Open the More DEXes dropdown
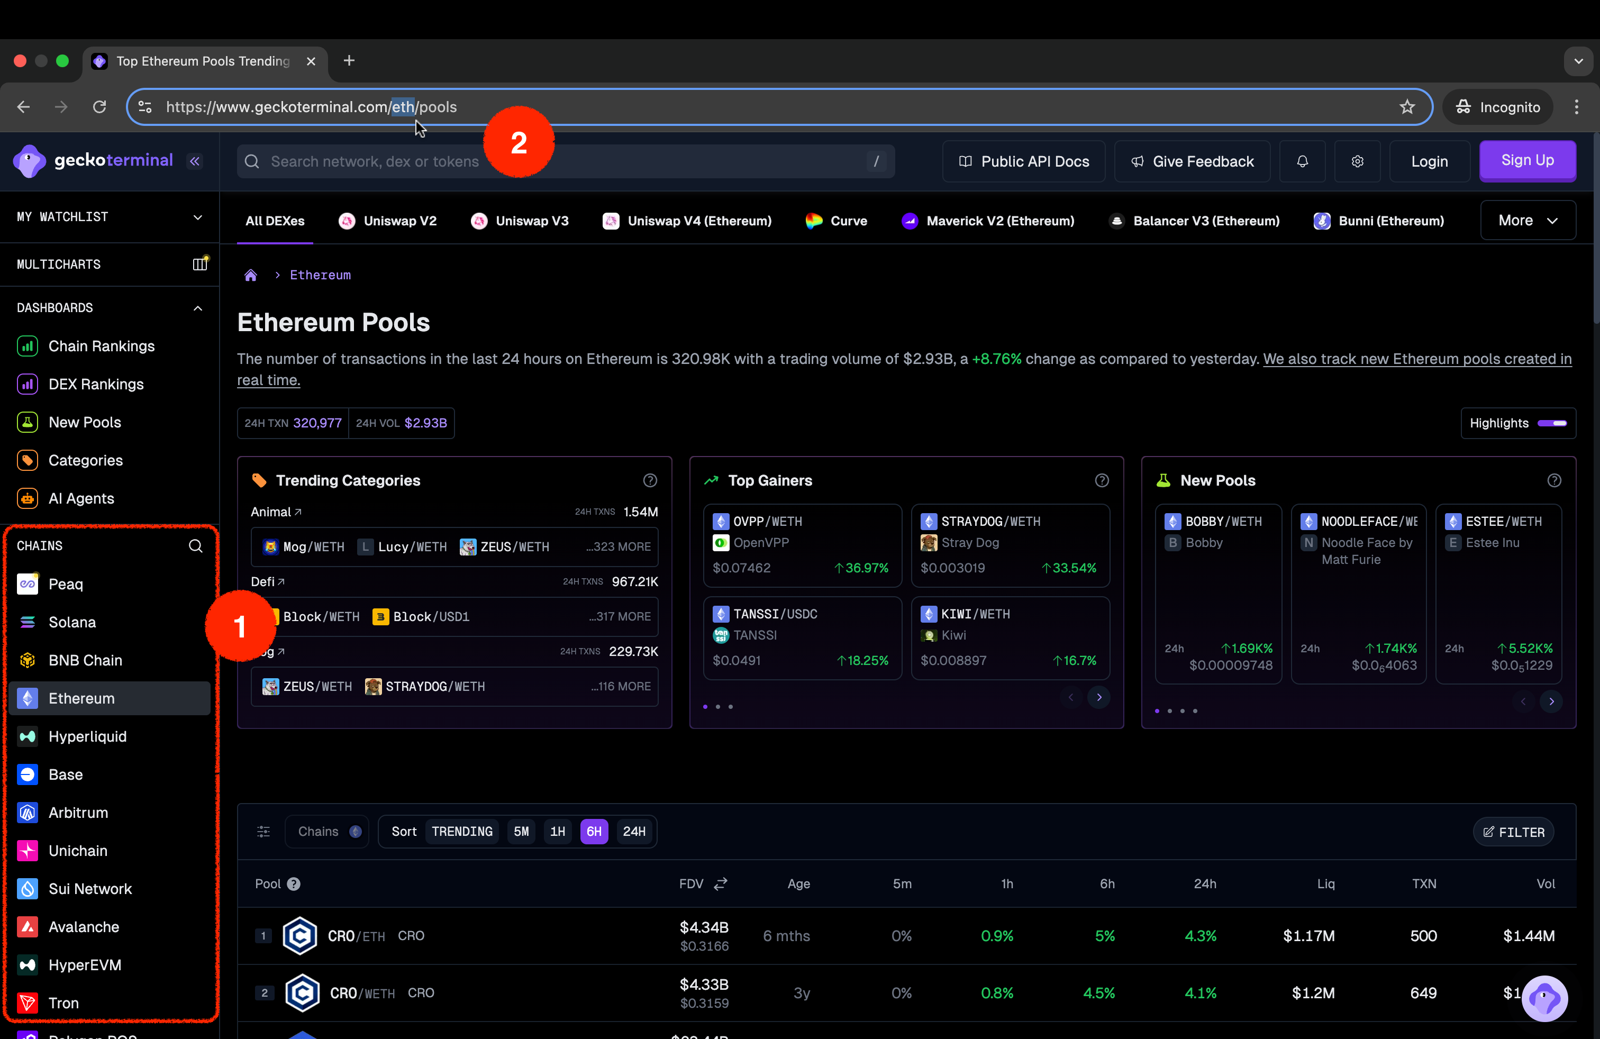The height and width of the screenshot is (1039, 1600). pos(1528,221)
